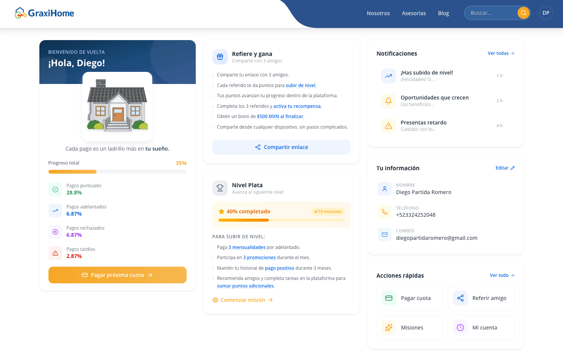Screen dimensions: 563x362
Task: Click the Referir amigo share icon
Action: [x=460, y=298]
